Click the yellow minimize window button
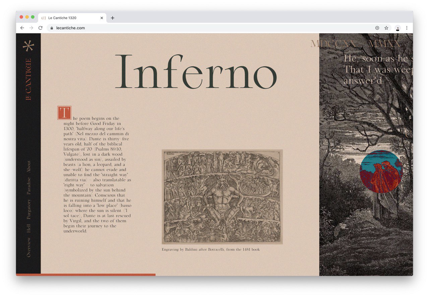This screenshot has width=429, height=297. pos(27,17)
